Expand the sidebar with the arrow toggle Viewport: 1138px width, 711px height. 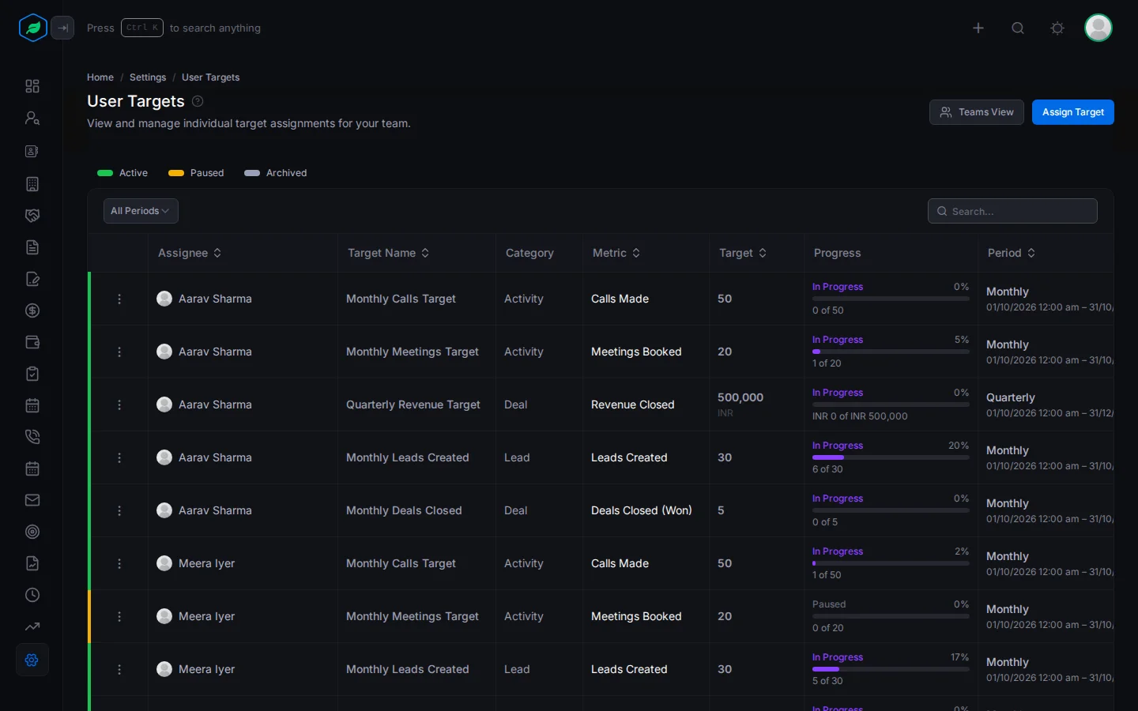[62, 28]
